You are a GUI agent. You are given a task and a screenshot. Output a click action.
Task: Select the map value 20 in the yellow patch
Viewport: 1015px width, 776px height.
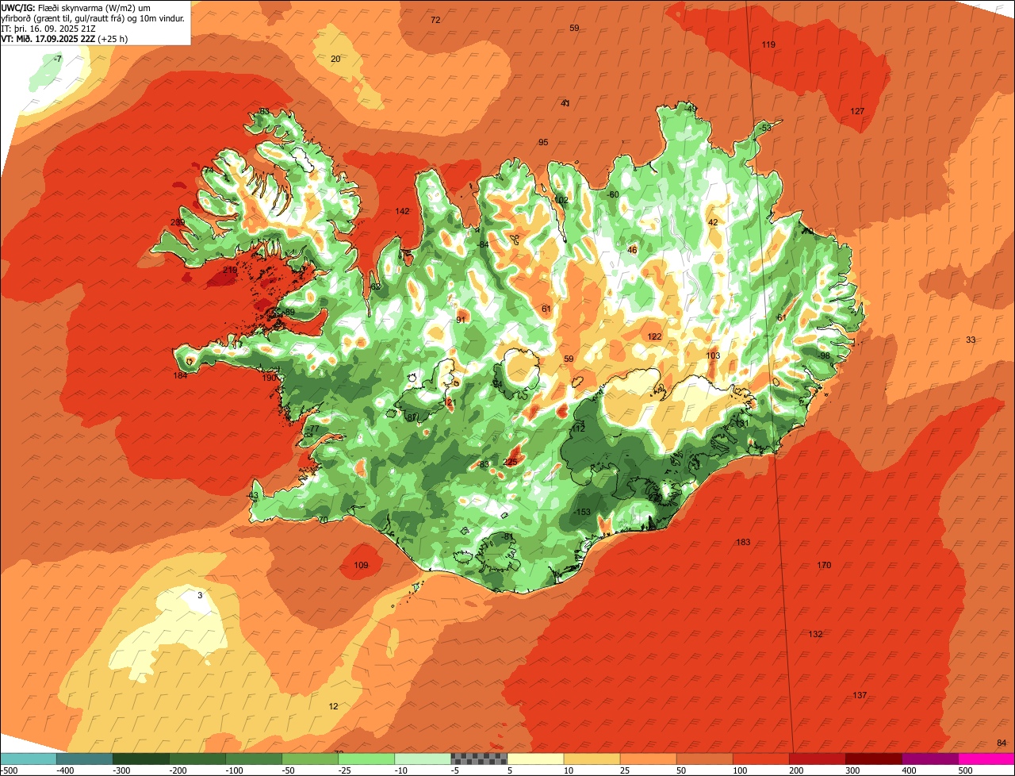tap(335, 59)
